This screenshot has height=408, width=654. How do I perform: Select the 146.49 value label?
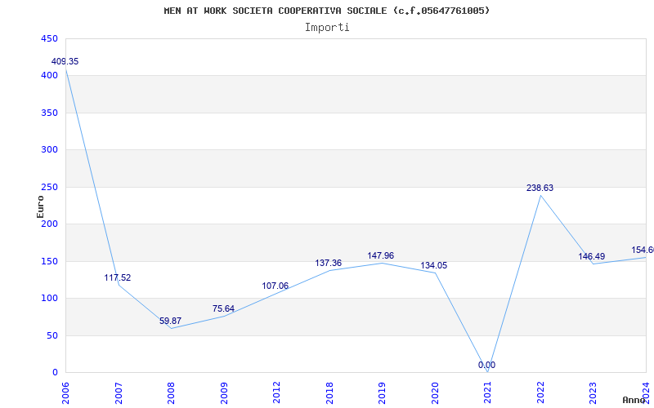point(591,256)
